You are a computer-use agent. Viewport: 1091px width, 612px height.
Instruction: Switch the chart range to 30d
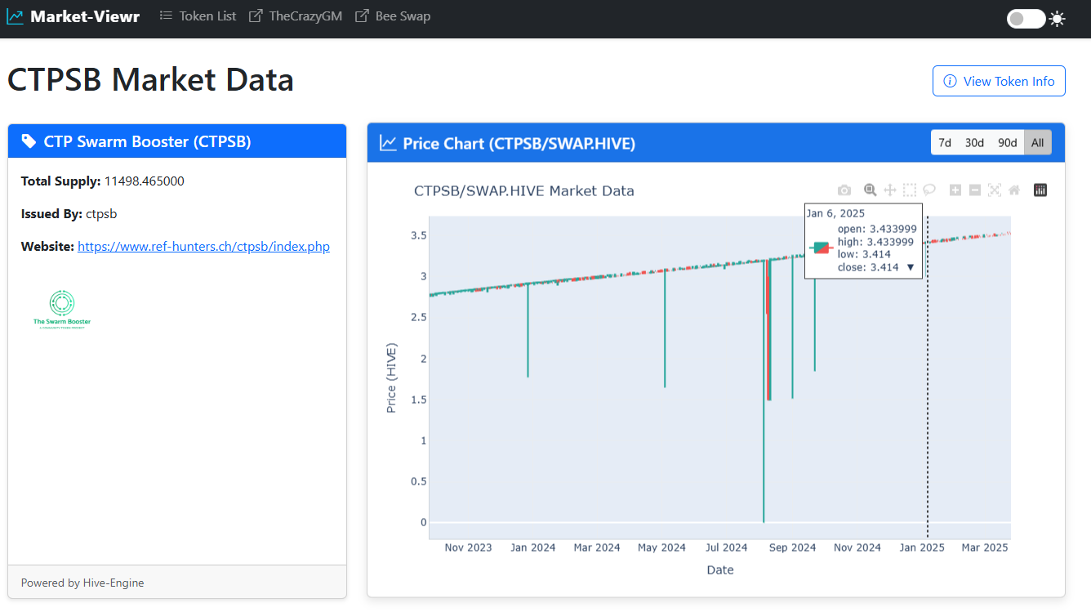click(974, 142)
